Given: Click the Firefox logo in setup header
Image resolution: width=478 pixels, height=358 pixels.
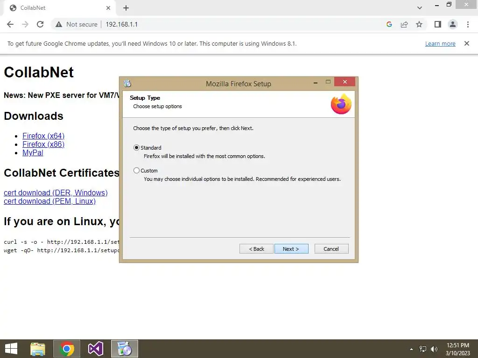Looking at the screenshot, I should [341, 104].
